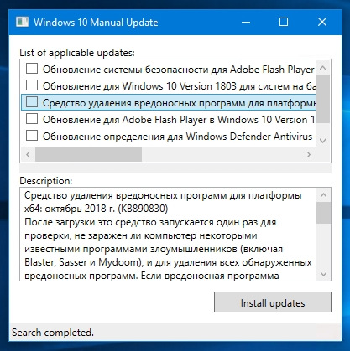Click the update list's scroll up arrow
Image resolution: width=350 pixels, height=351 pixels.
click(322, 68)
